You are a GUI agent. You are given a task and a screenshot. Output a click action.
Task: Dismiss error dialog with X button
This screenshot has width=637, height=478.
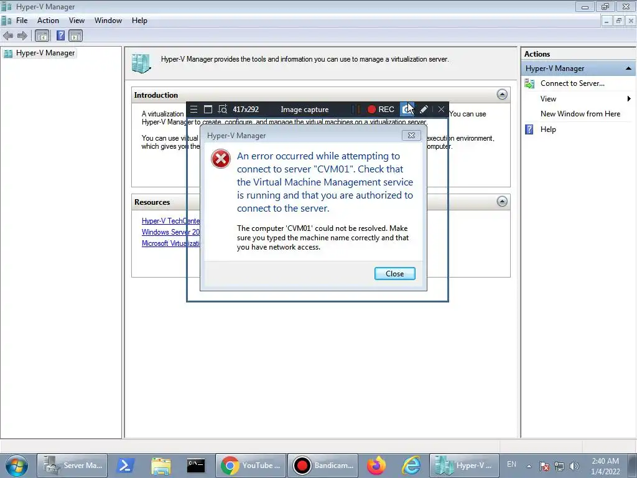click(x=411, y=135)
